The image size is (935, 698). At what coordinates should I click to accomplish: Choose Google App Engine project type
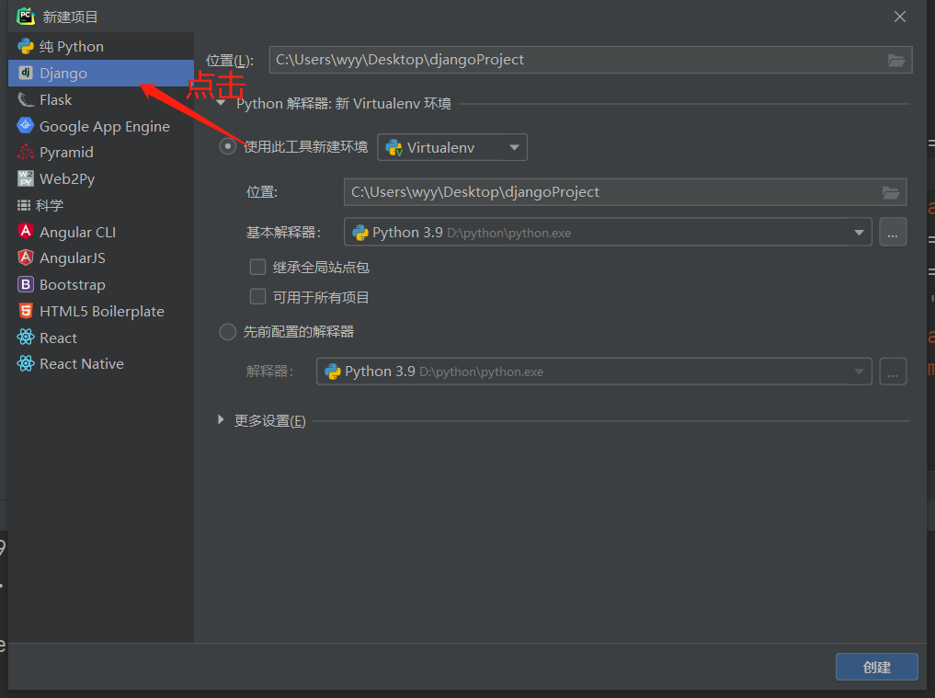tap(101, 126)
